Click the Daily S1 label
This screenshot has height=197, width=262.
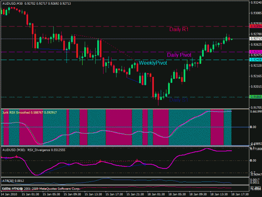pos(179,100)
